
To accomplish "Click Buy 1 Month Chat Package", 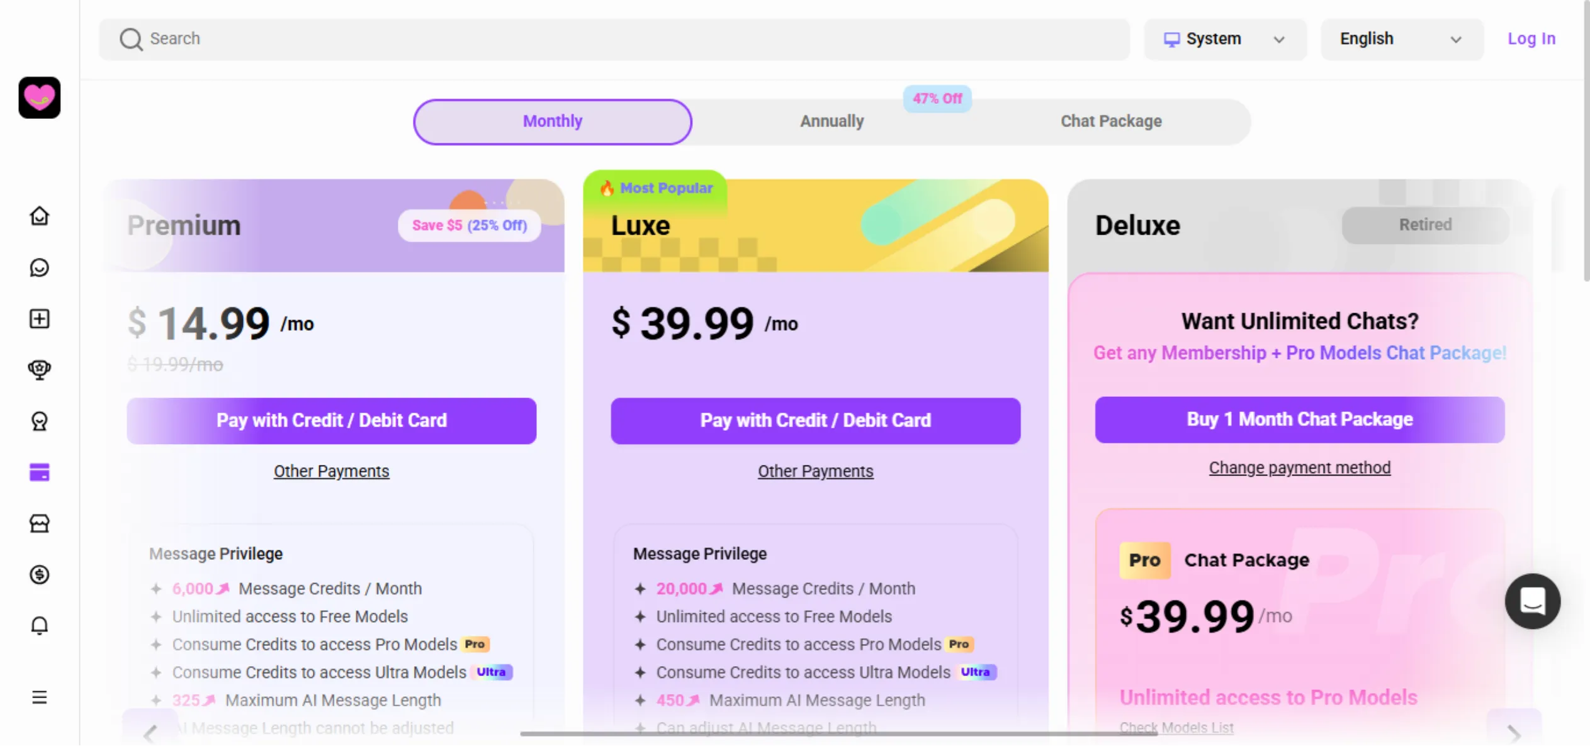I will coord(1299,420).
